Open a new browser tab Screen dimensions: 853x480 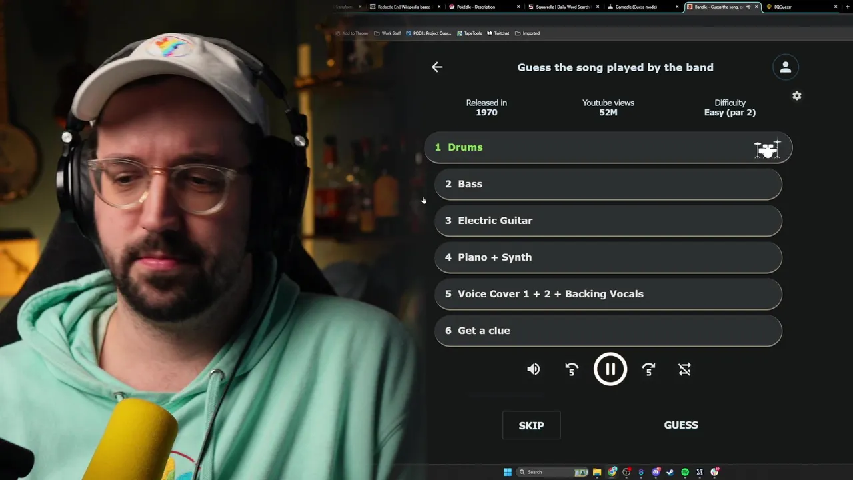pos(848,7)
